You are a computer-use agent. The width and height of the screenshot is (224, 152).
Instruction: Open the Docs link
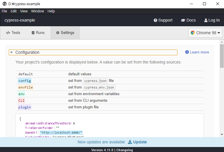click(x=188, y=20)
